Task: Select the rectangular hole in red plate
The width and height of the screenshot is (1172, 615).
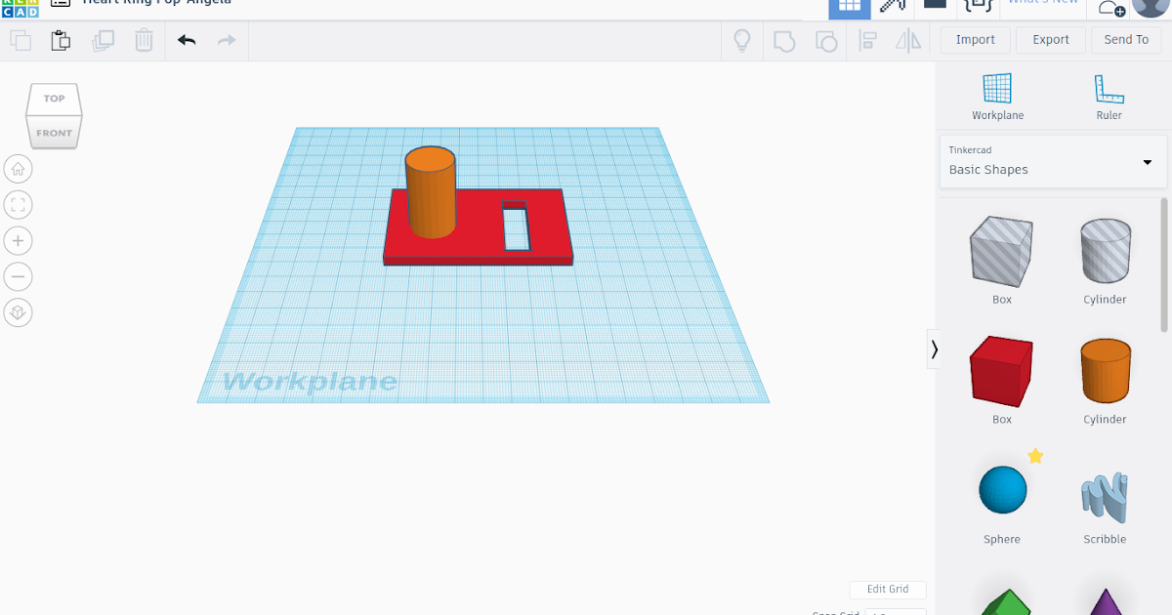Action: tap(517, 226)
